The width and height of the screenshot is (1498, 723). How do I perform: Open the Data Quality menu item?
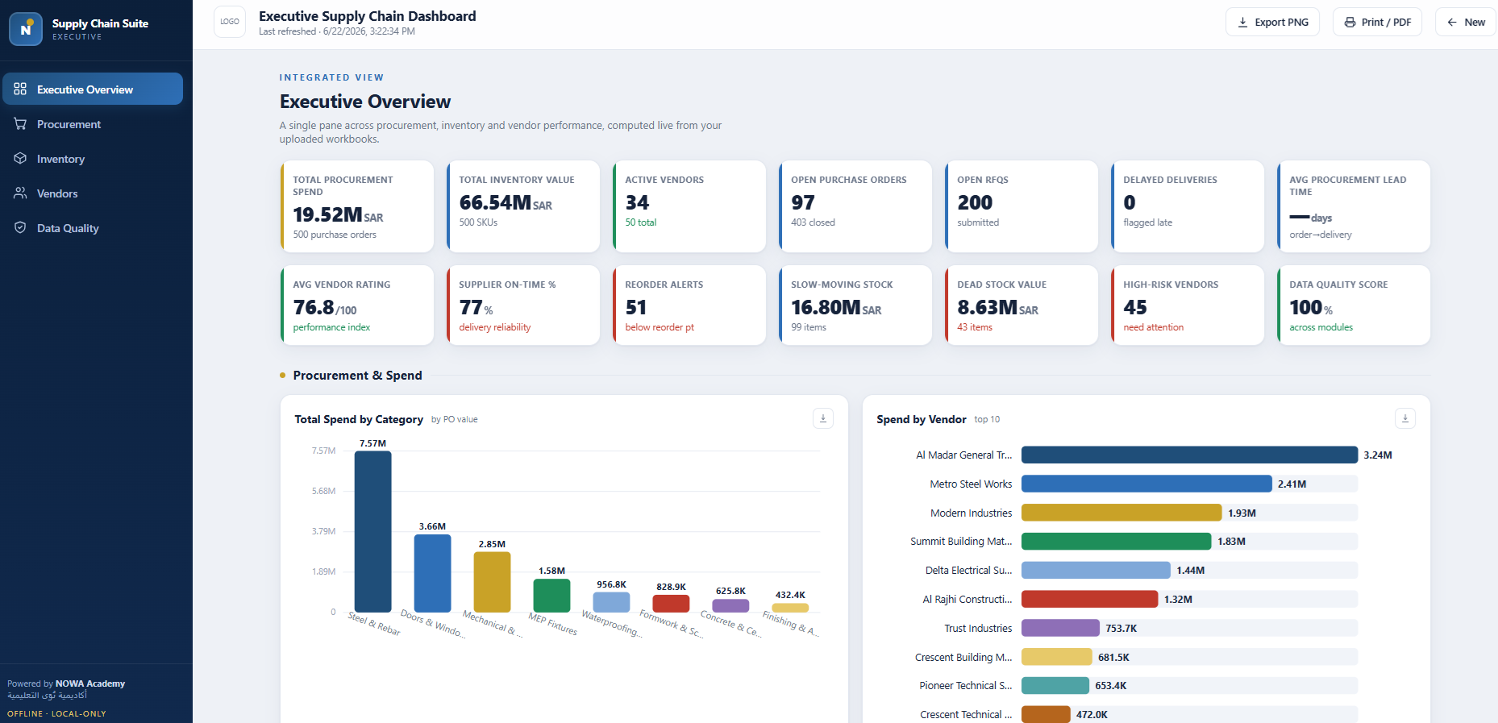pos(93,227)
